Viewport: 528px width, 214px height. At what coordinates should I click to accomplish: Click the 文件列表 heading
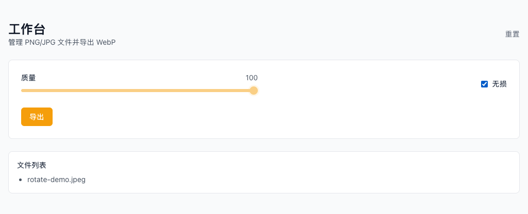click(x=31, y=165)
